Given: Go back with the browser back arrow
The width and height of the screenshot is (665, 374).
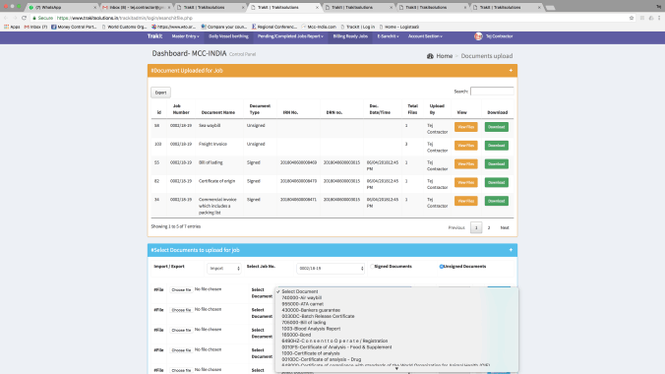Looking at the screenshot, I should click(x=6, y=18).
